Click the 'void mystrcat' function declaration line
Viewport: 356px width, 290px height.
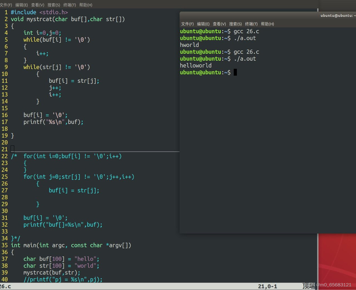click(x=68, y=19)
